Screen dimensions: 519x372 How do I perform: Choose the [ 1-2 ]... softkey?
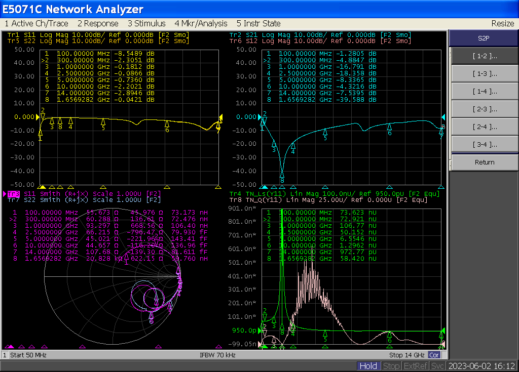pos(485,56)
